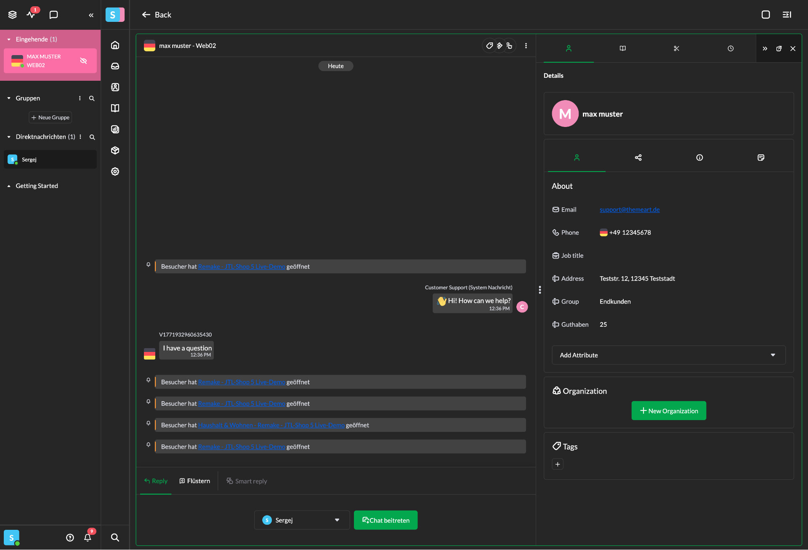
Task: Click the Chat beitreten button
Action: (x=385, y=520)
